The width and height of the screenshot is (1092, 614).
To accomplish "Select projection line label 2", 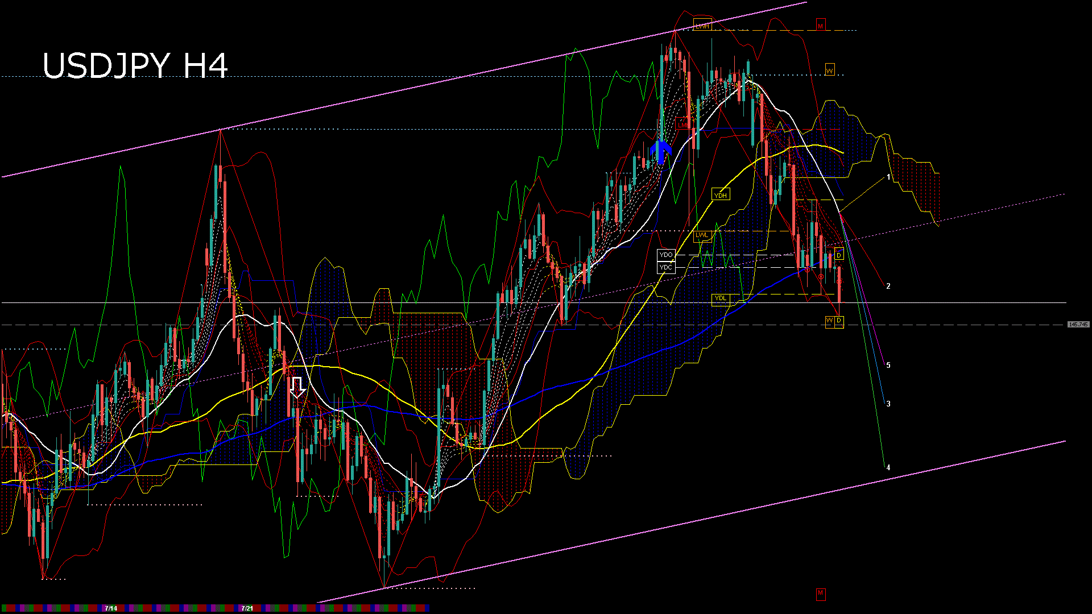I will point(888,286).
